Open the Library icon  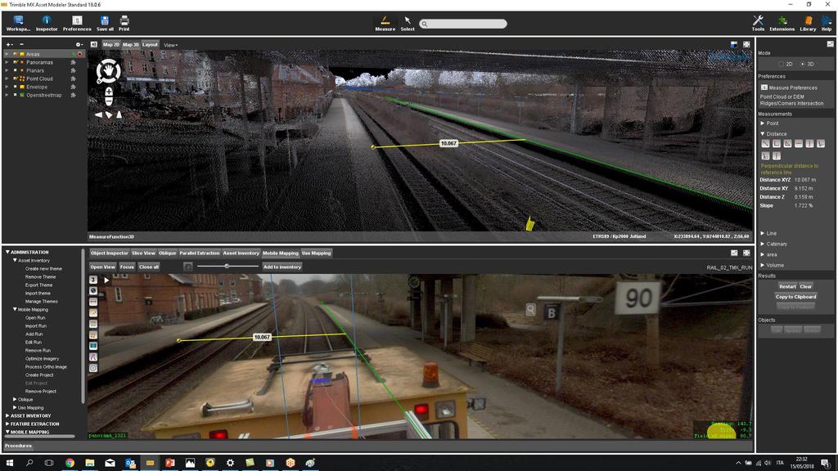pos(808,23)
